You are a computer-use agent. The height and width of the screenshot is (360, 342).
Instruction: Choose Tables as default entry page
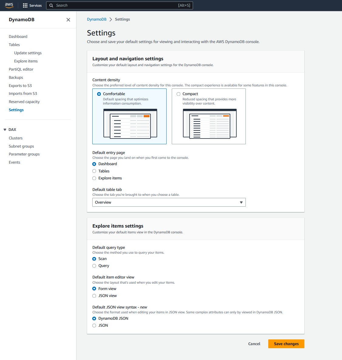[x=94, y=171]
